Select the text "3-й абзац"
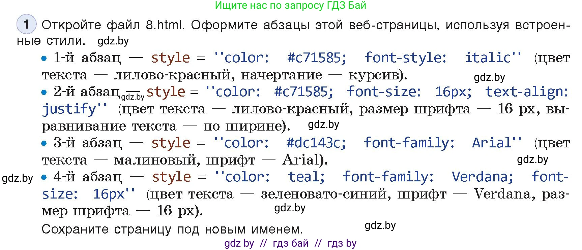This screenshot has width=582, height=250. 88,143
